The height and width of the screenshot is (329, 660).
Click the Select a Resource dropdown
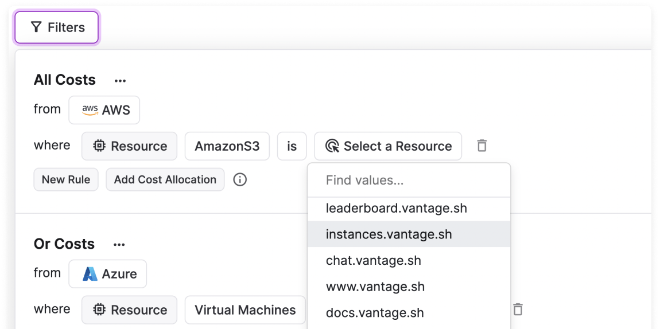[x=388, y=146]
